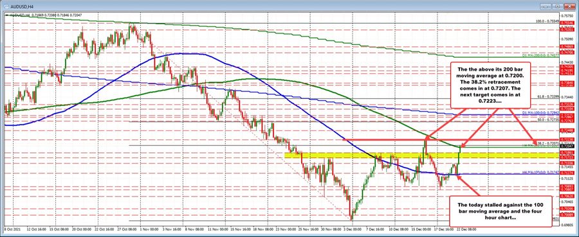The width and height of the screenshot is (579, 237).
Task: Click the red 0.71558 price level tag
Action: tap(568, 162)
